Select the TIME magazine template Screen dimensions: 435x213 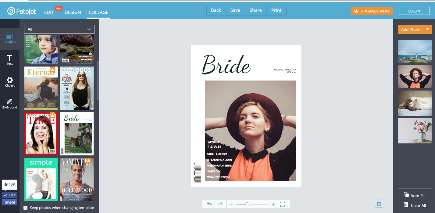coord(41,134)
